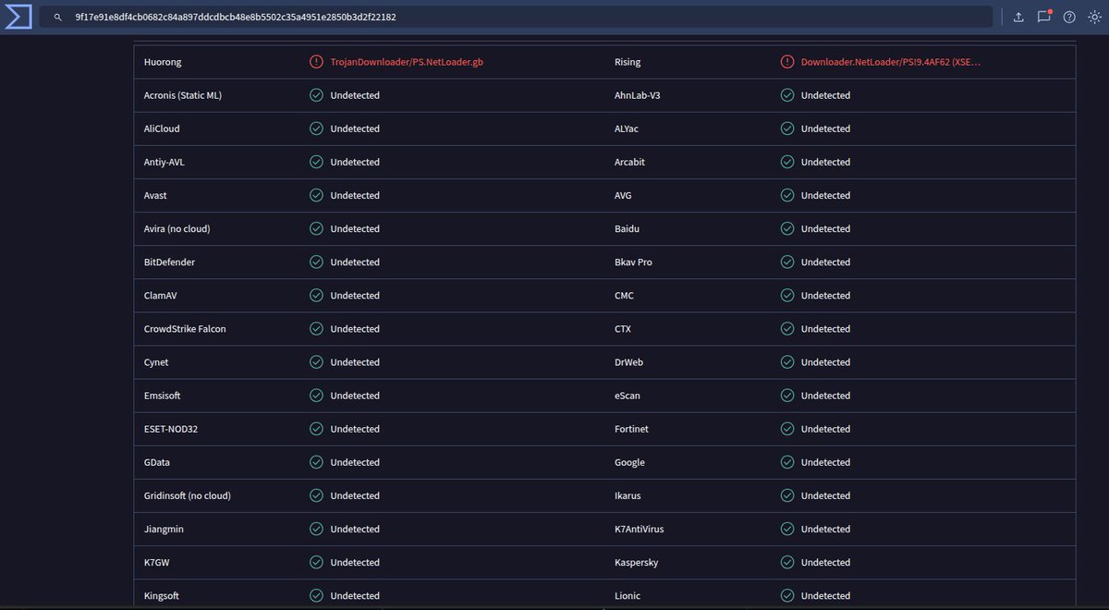Select the Gridinsoft (no cloud) vendor name
The width and height of the screenshot is (1109, 610).
(188, 495)
